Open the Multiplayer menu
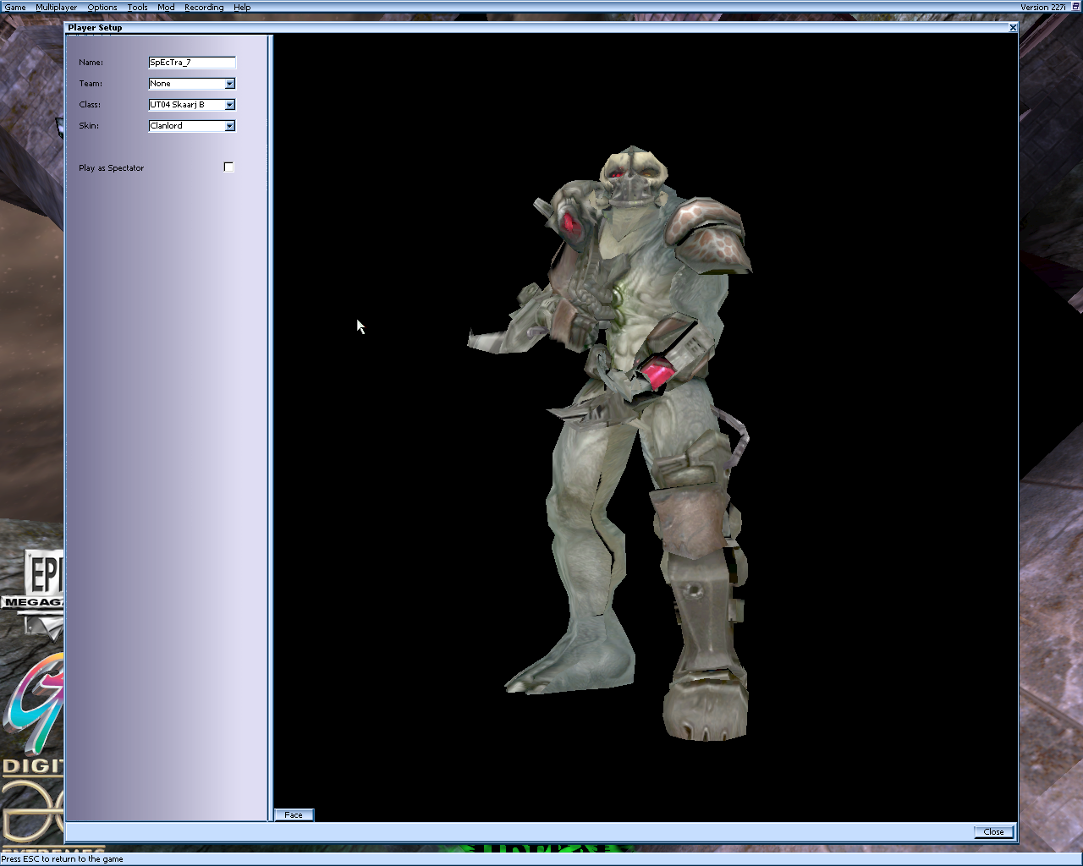Screen dimensions: 1083x866 (x=56, y=7)
